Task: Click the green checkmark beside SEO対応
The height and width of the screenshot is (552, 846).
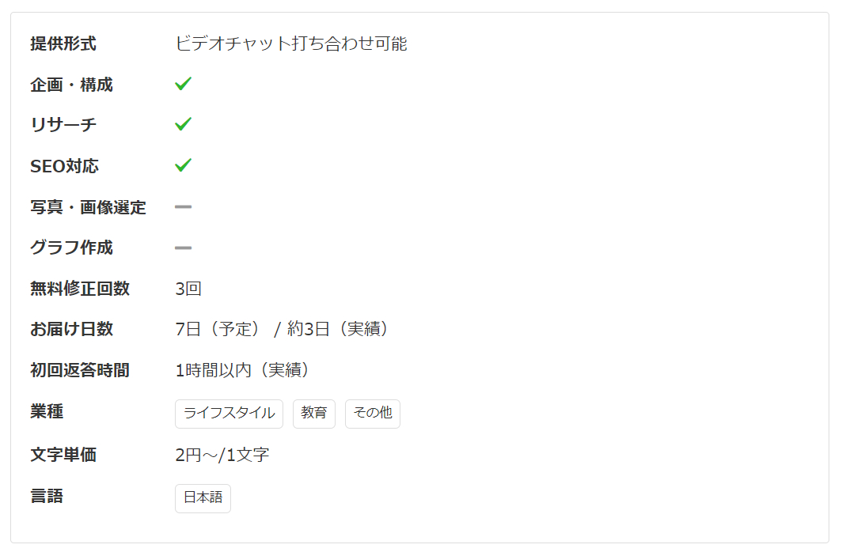Action: [x=183, y=165]
